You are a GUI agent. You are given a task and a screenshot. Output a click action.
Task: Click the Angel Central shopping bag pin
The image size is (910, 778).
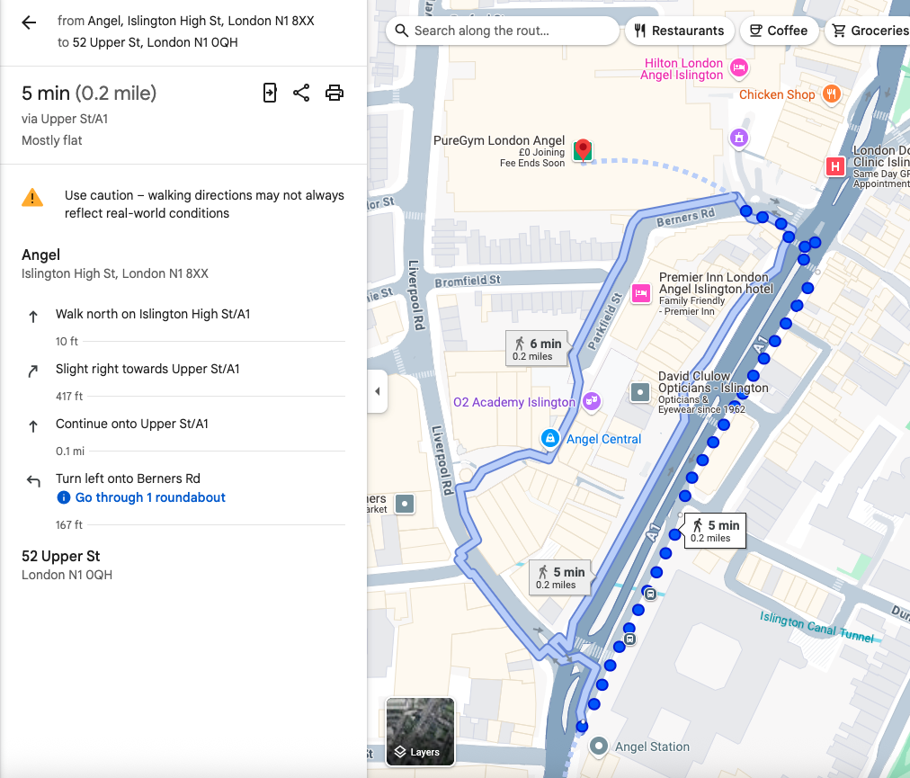pyautogui.click(x=549, y=438)
